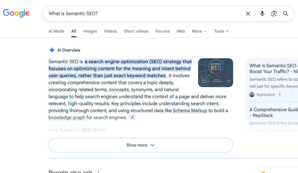Open the More search categories dropdown

199,31
